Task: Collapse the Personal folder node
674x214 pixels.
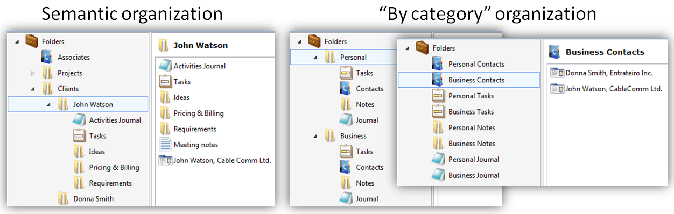Action: 315,58
